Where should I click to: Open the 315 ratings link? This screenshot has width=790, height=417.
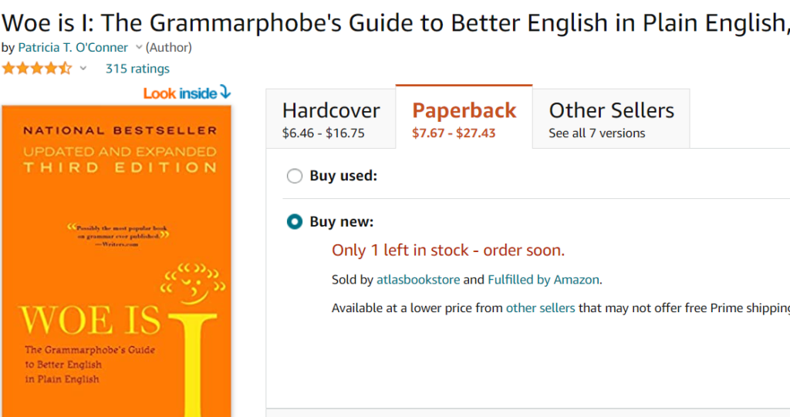coord(137,69)
